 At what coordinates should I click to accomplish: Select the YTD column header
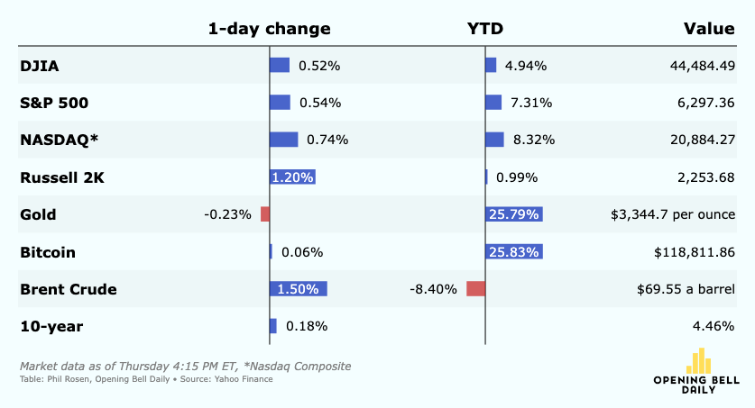[485, 28]
